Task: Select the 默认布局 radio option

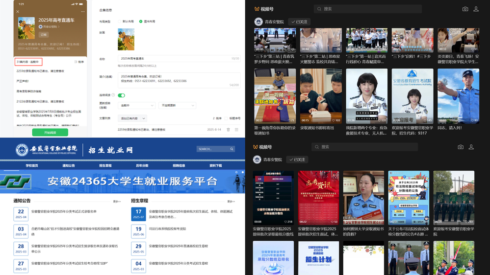Action: click(x=120, y=22)
